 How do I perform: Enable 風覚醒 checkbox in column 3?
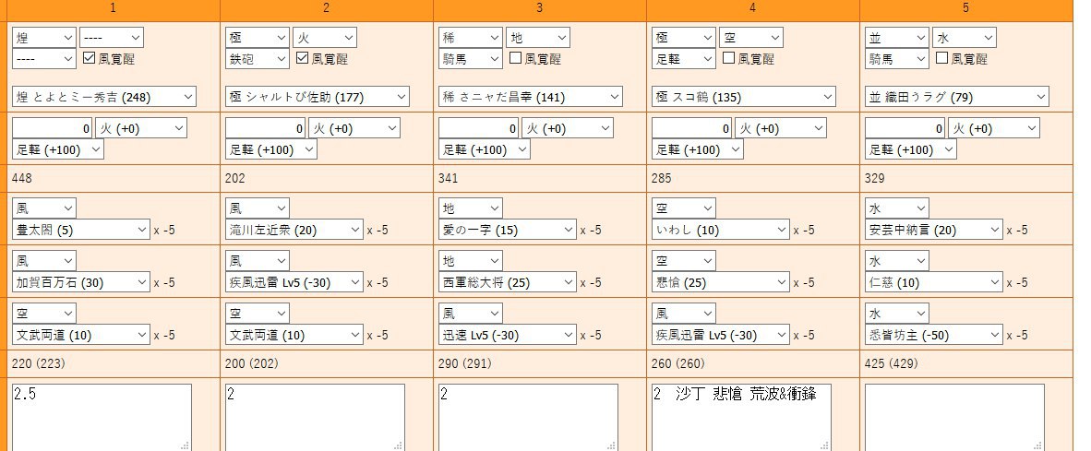point(516,58)
